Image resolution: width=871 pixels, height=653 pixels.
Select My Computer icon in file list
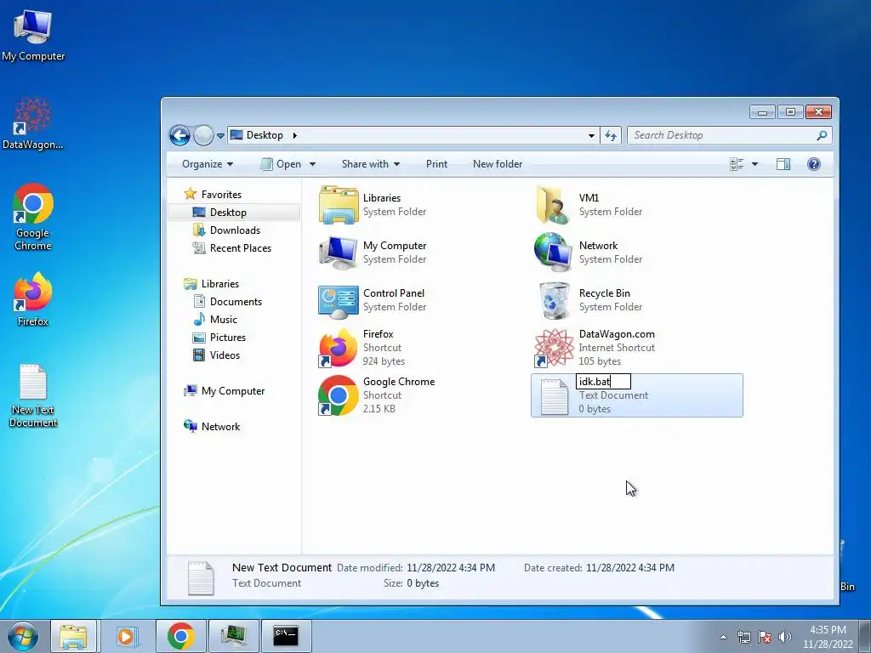pyautogui.click(x=339, y=253)
